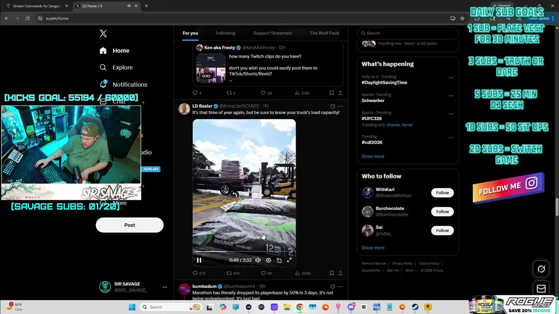This screenshot has height=314, width=559.
Task: Mute the video with the speaker icon
Action: click(258, 260)
